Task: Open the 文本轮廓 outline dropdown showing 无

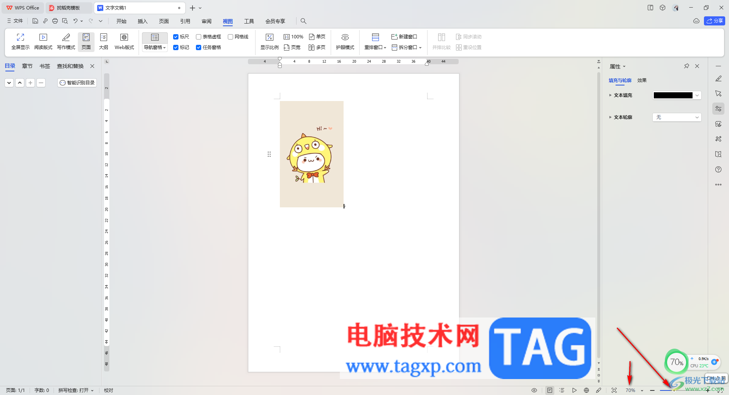Action: tap(677, 117)
